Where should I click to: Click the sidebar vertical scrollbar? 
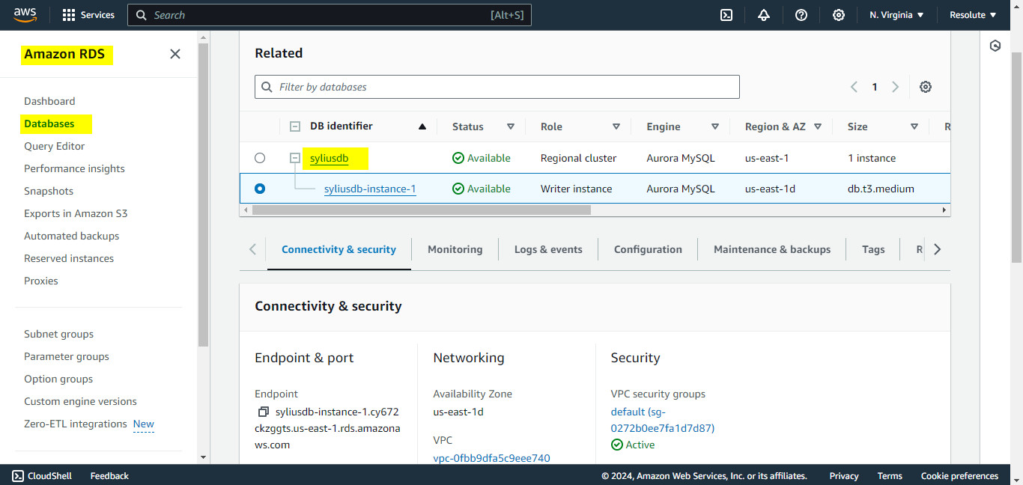tap(203, 195)
